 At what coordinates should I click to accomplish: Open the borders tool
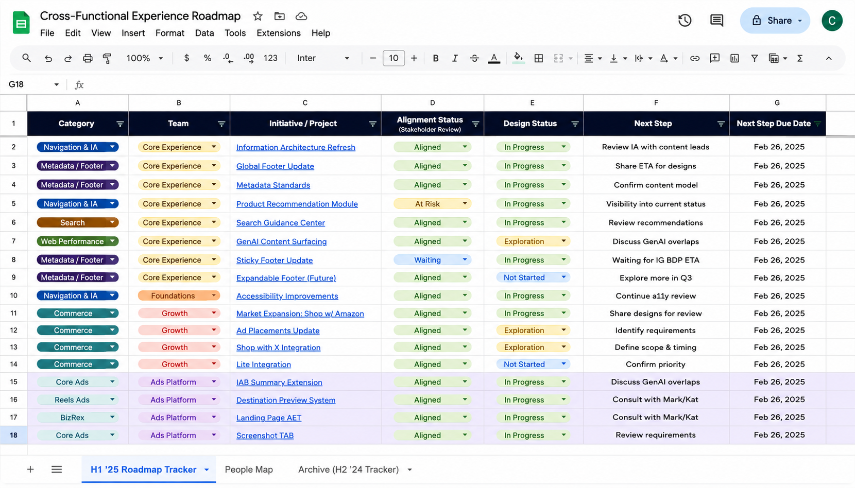tap(539, 58)
